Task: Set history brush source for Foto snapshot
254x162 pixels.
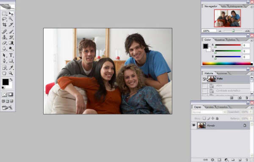Action: click(x=204, y=79)
